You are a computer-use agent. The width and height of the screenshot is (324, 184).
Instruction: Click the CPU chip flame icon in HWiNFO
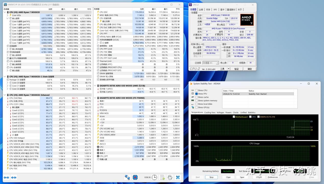tap(135, 177)
